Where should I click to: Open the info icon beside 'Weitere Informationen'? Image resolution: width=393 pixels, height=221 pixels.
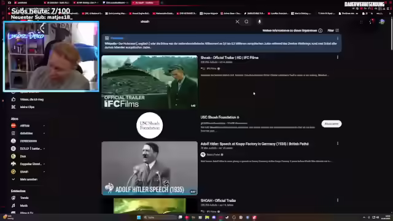click(x=321, y=31)
